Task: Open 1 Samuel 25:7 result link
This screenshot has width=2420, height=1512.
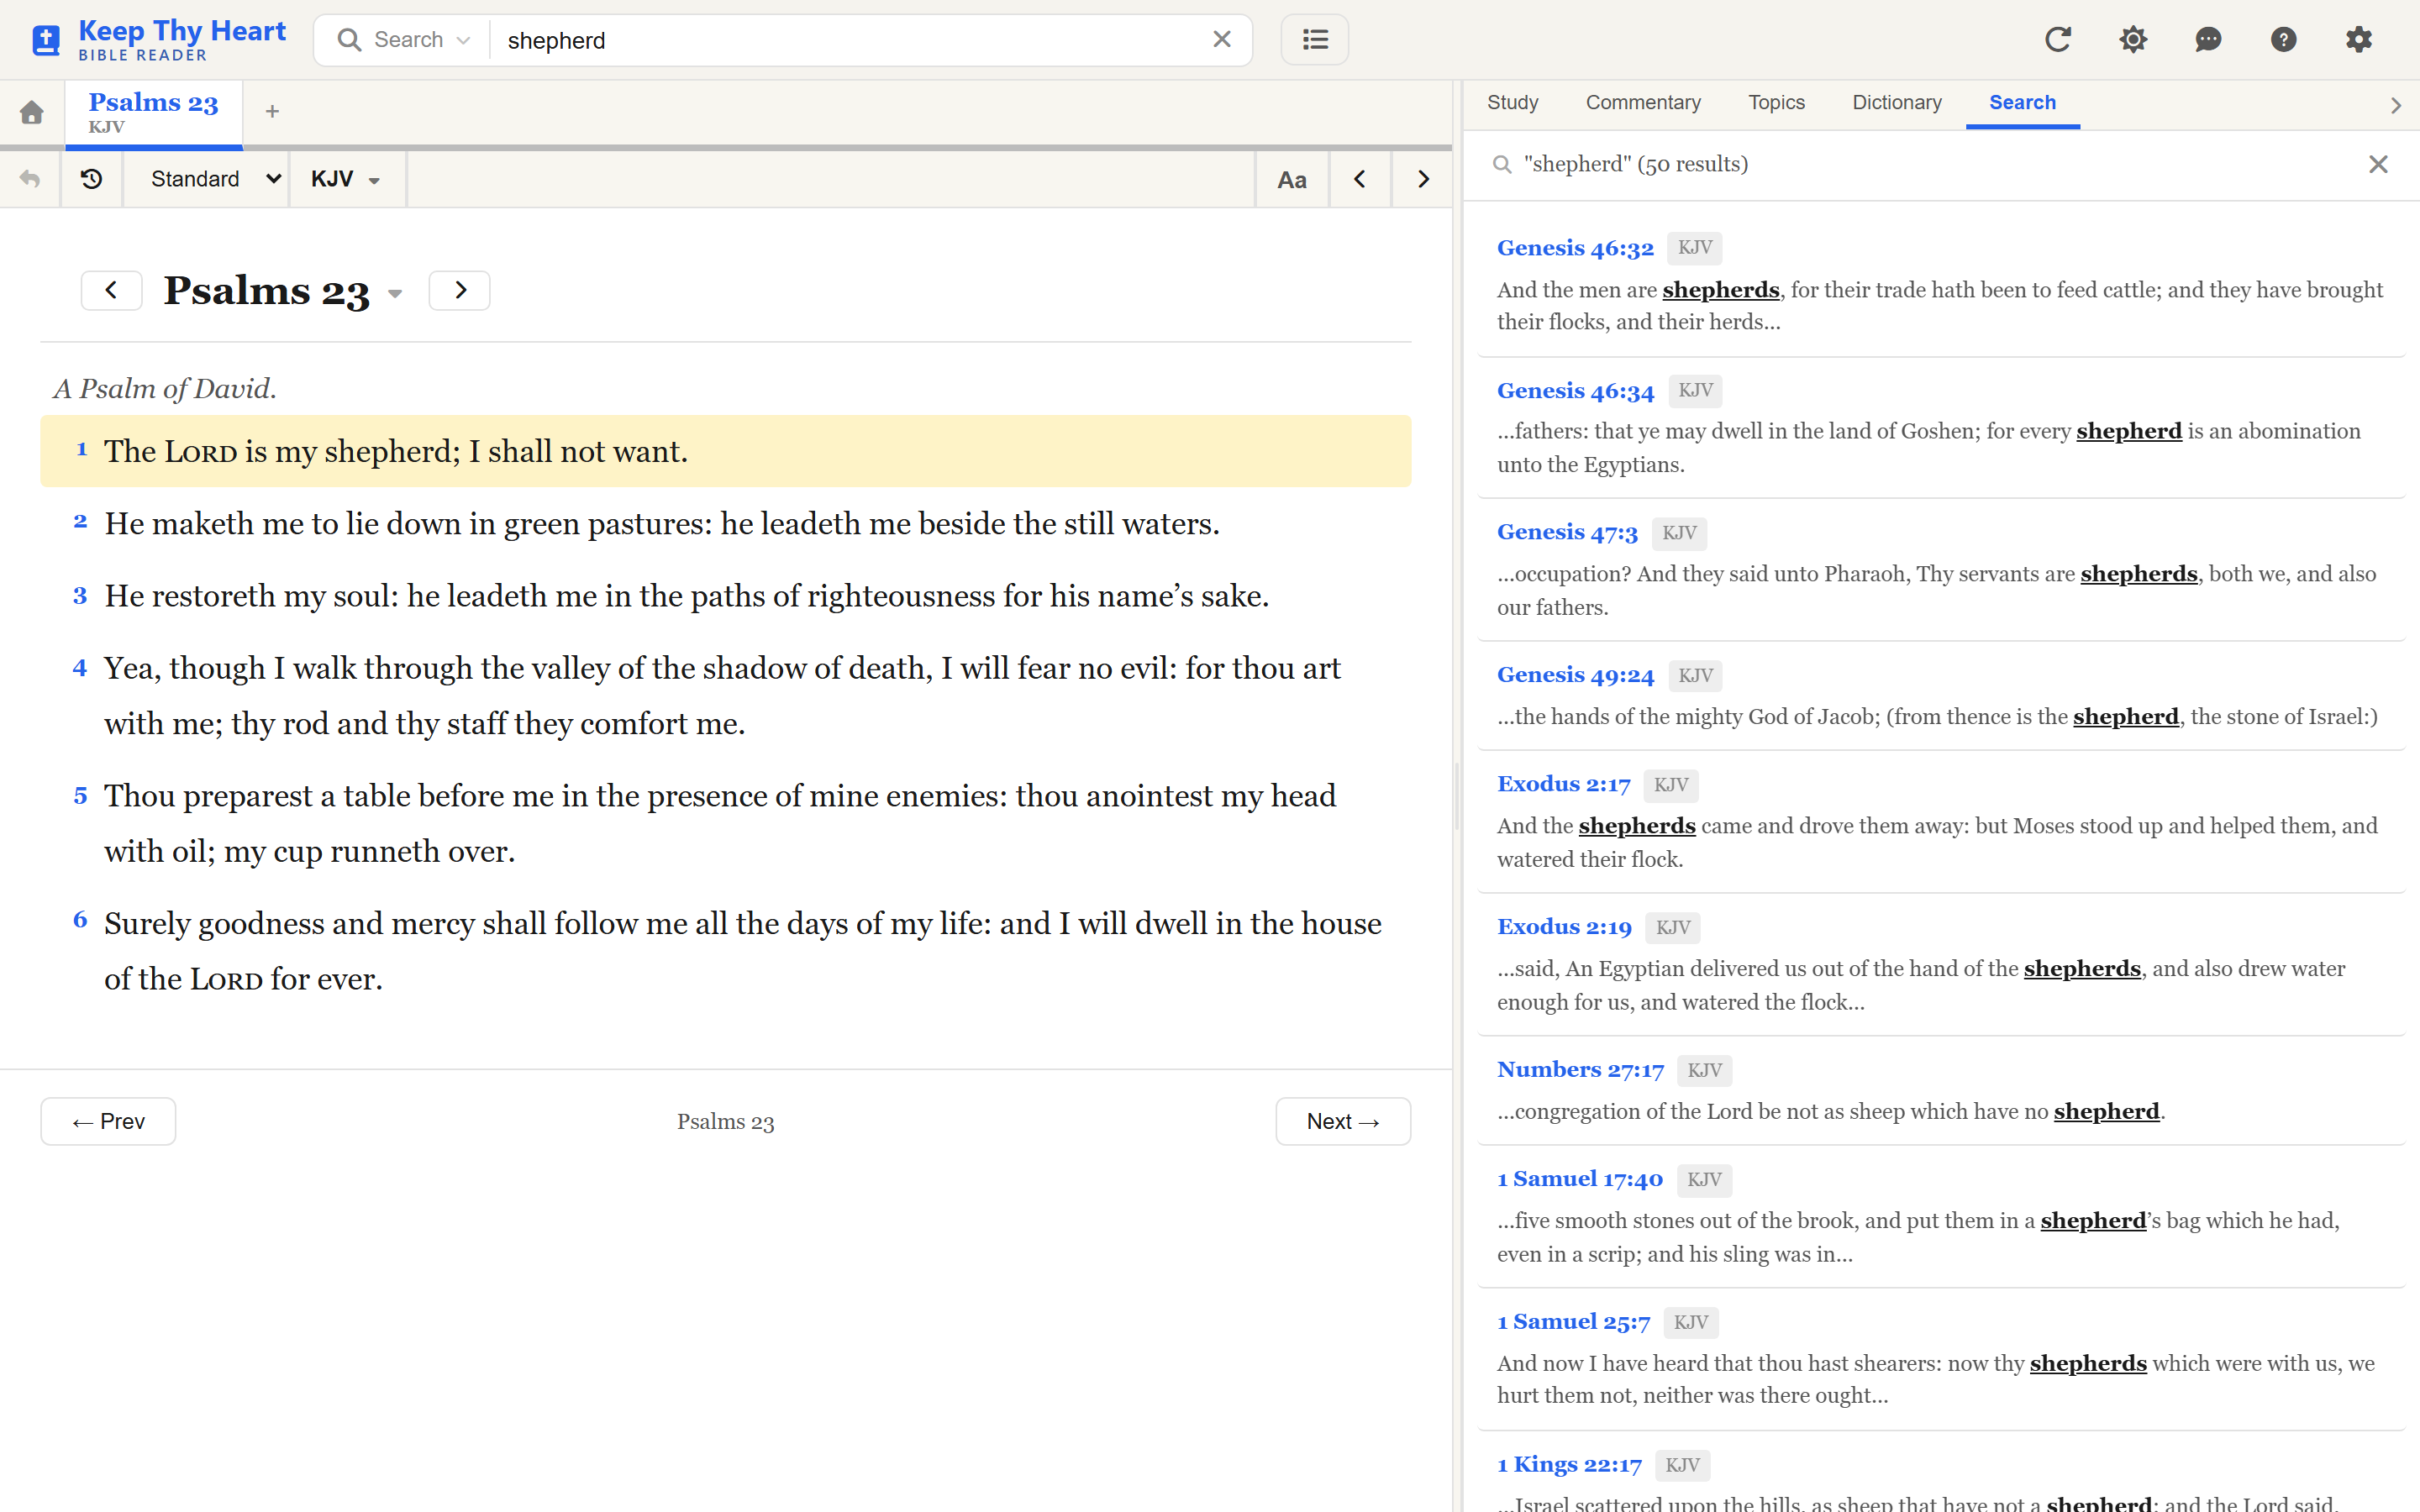Action: [x=1573, y=1323]
